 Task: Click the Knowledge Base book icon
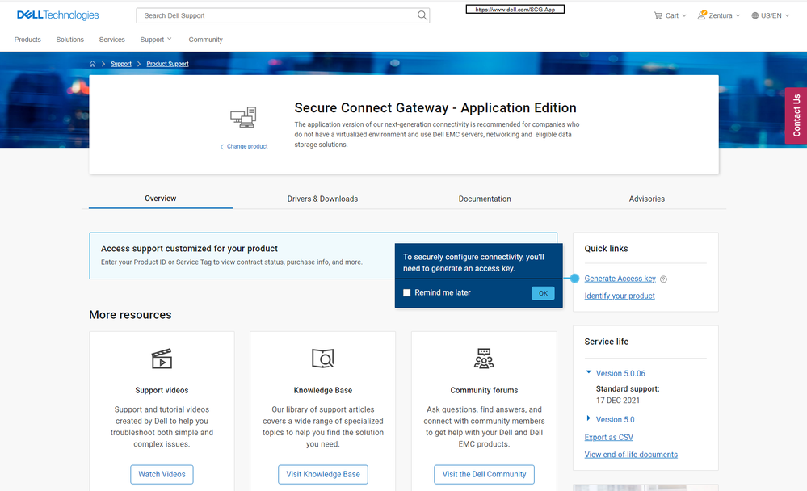322,359
